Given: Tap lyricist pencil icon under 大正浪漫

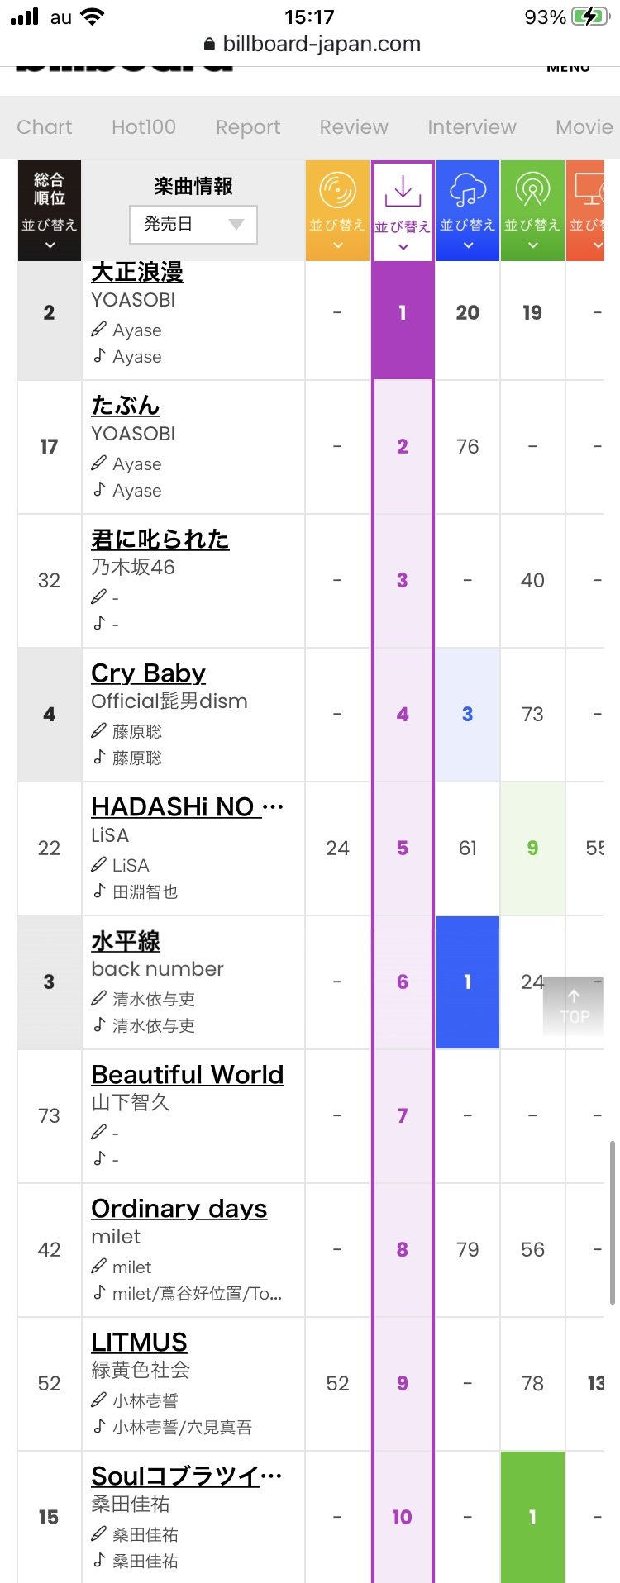Looking at the screenshot, I should pos(98,329).
